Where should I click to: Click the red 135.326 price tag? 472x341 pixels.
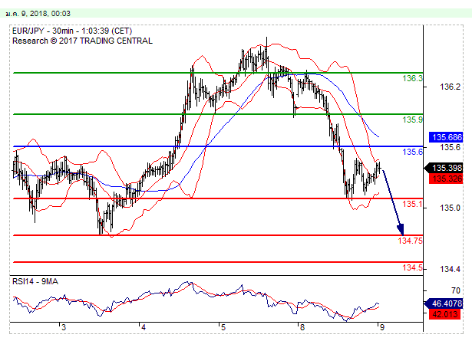click(x=446, y=179)
